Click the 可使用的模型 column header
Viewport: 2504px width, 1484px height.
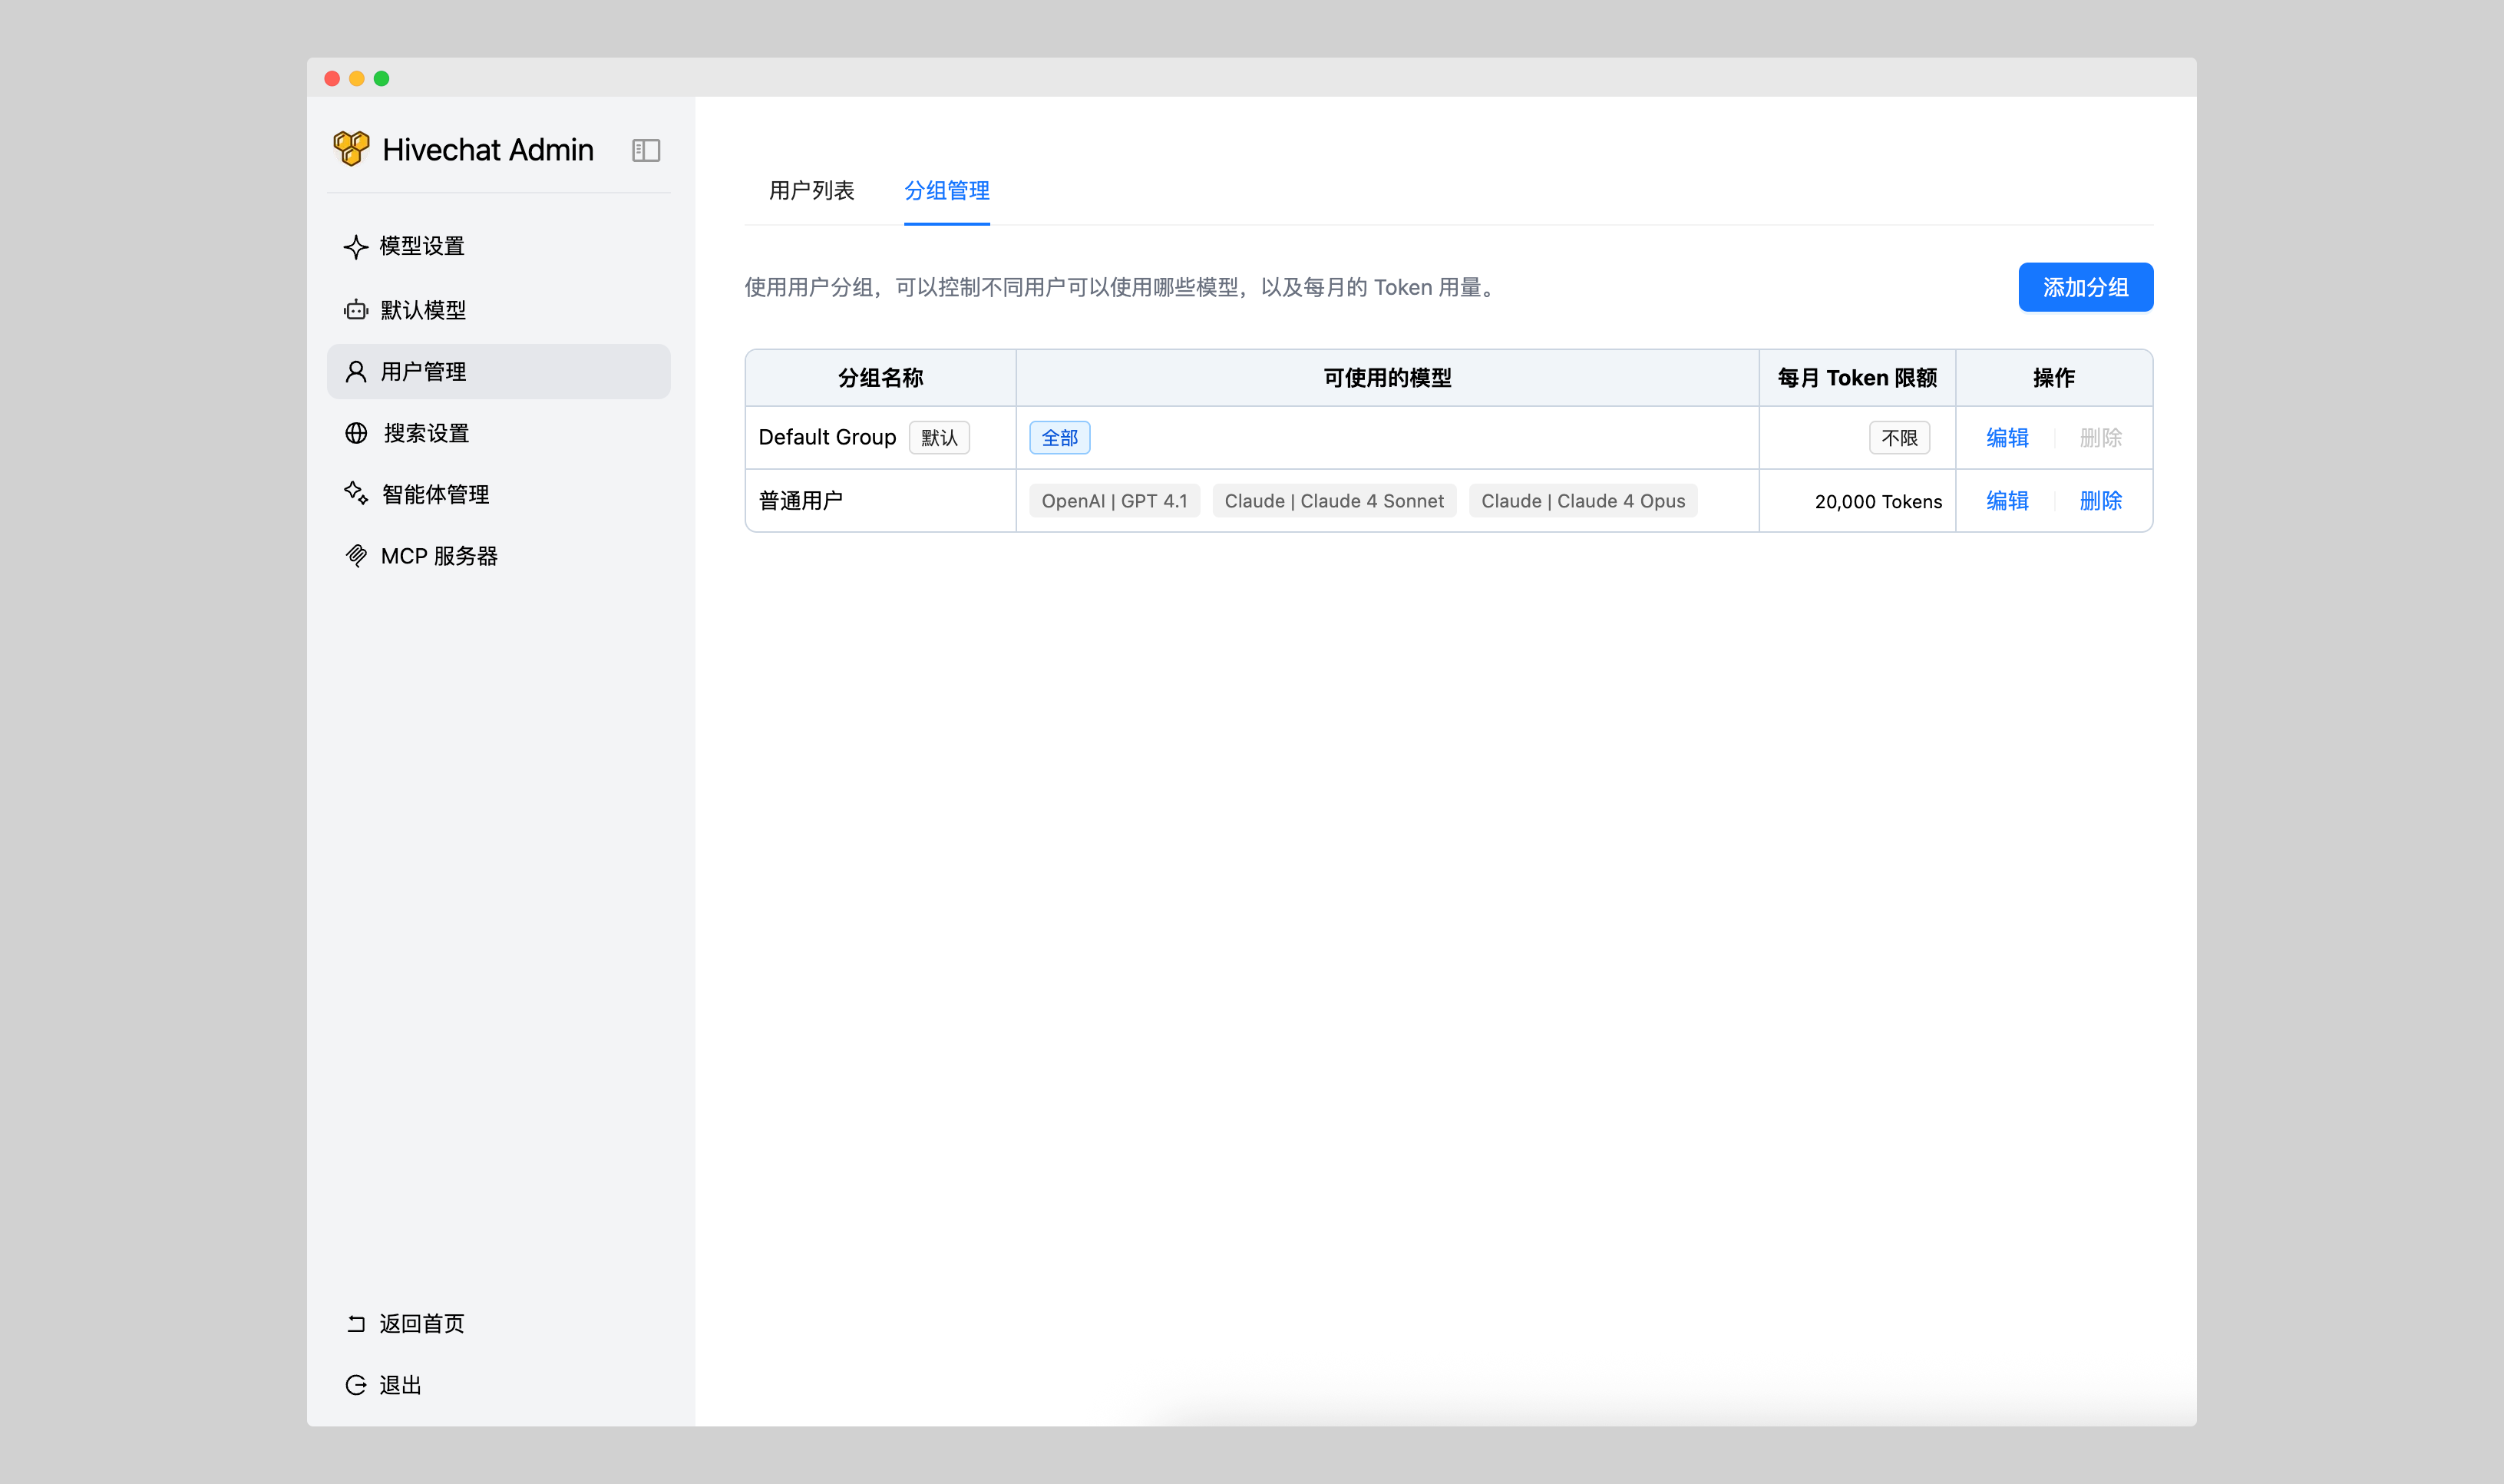click(1387, 378)
